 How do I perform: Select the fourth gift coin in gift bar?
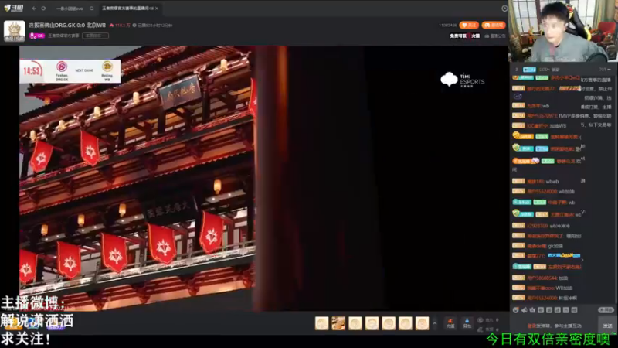[372, 323]
